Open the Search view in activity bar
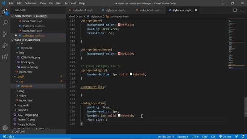Image resolution: width=247 pixels, height=139 pixels. coord(5,23)
